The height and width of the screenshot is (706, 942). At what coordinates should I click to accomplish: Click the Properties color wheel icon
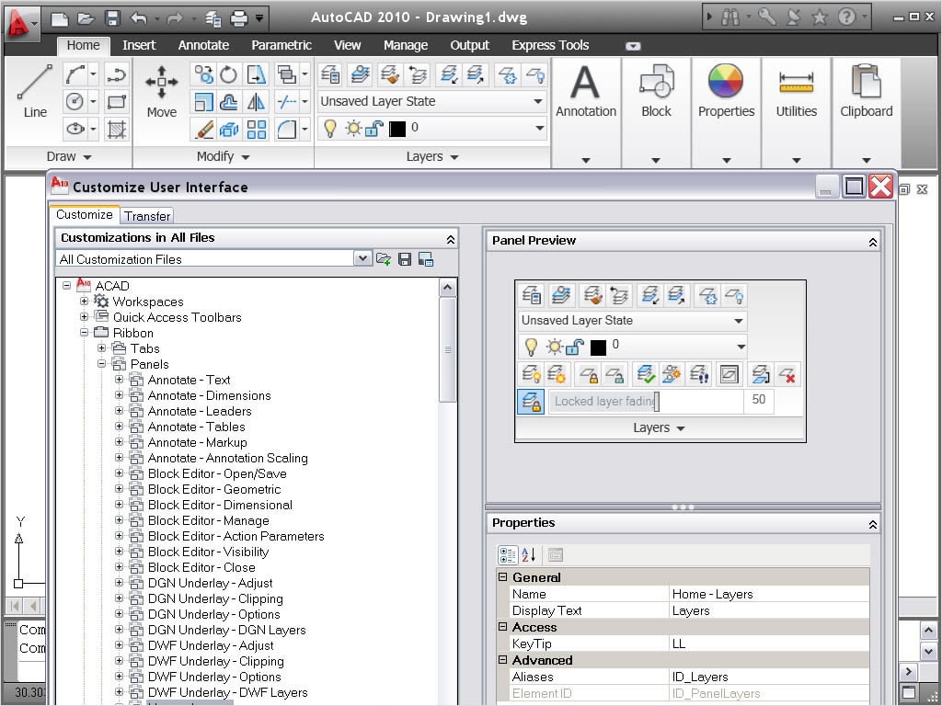pos(725,82)
